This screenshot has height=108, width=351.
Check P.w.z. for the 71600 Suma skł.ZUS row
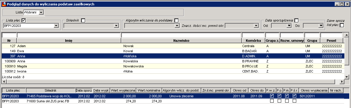pos(272,101)
